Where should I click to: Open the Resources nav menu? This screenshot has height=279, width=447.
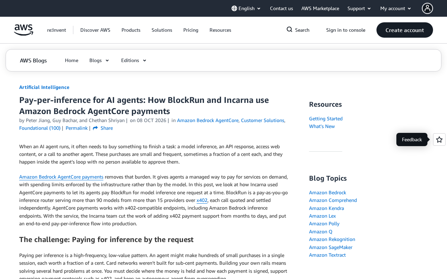click(220, 30)
